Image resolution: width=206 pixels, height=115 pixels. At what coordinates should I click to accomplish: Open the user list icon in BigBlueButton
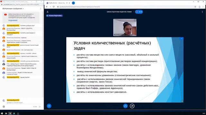tap(47, 12)
